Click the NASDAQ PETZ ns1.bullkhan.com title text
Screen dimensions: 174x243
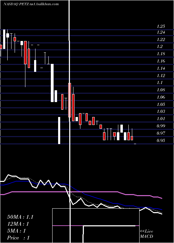31,4
